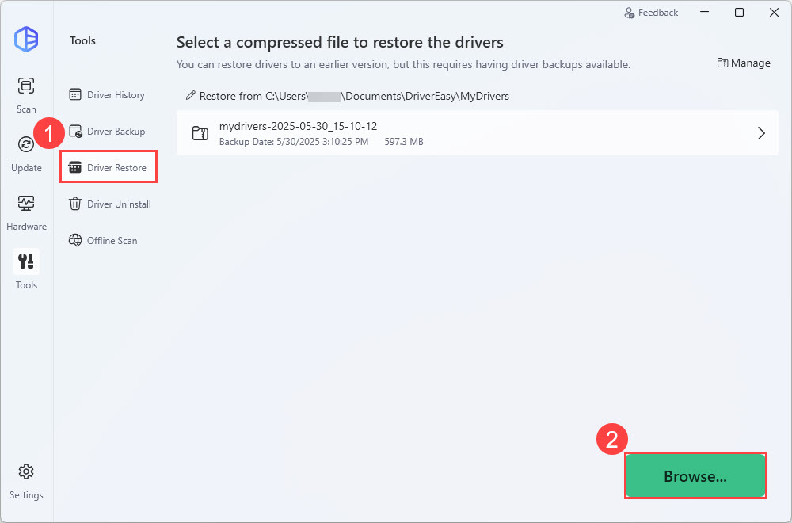
Task: Open Driver Uninstall tab
Action: 110,204
